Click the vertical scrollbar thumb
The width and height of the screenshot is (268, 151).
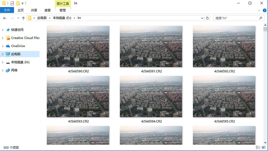265,29
